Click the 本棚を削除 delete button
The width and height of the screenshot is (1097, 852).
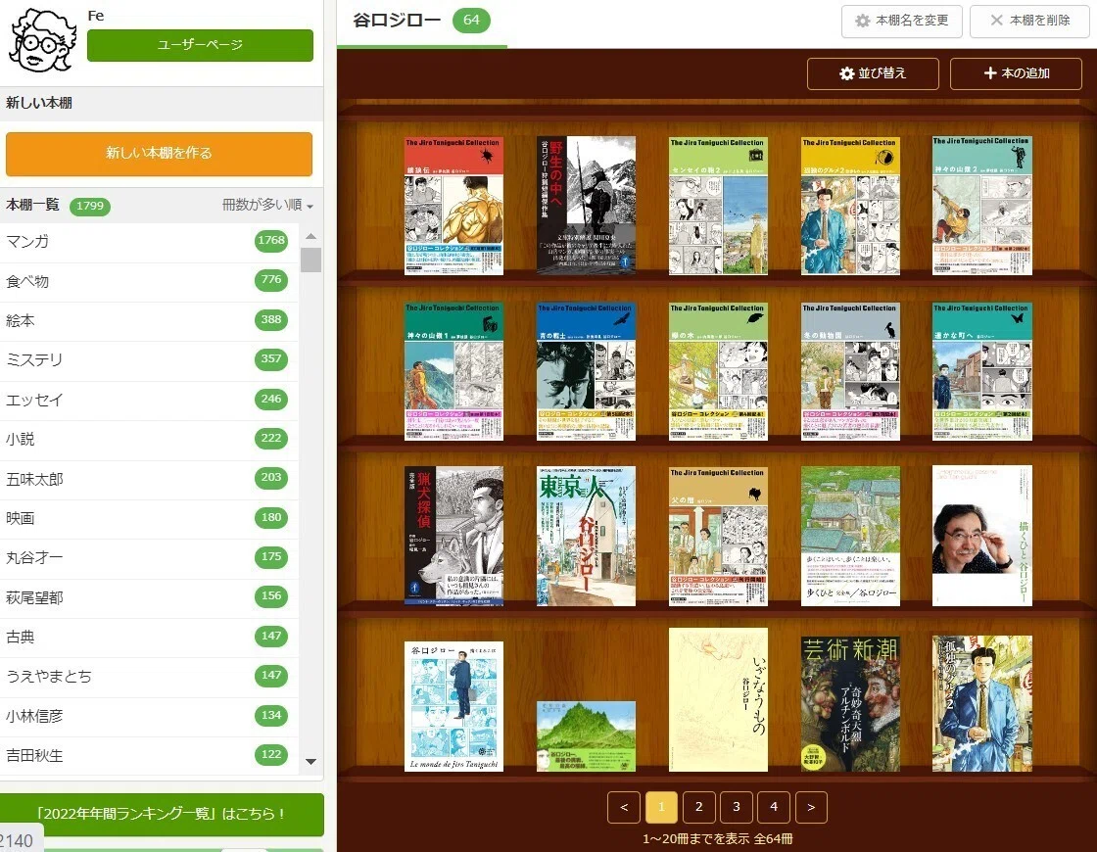click(1029, 21)
